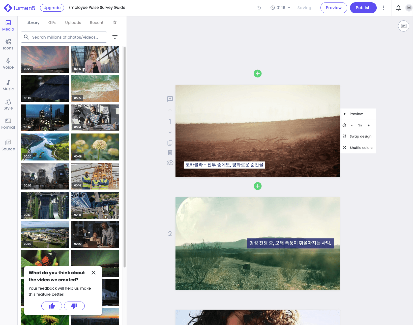Screen dimensions: 413x325
Task: Delete scene 1
Action: click(x=170, y=153)
